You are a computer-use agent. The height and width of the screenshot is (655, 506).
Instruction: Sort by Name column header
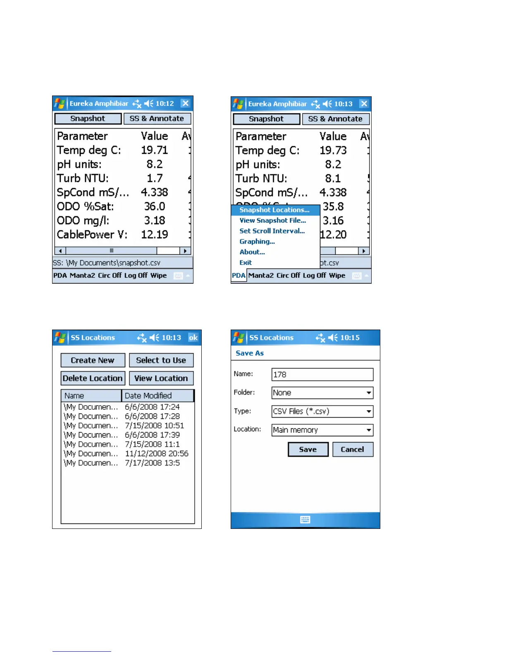(91, 396)
